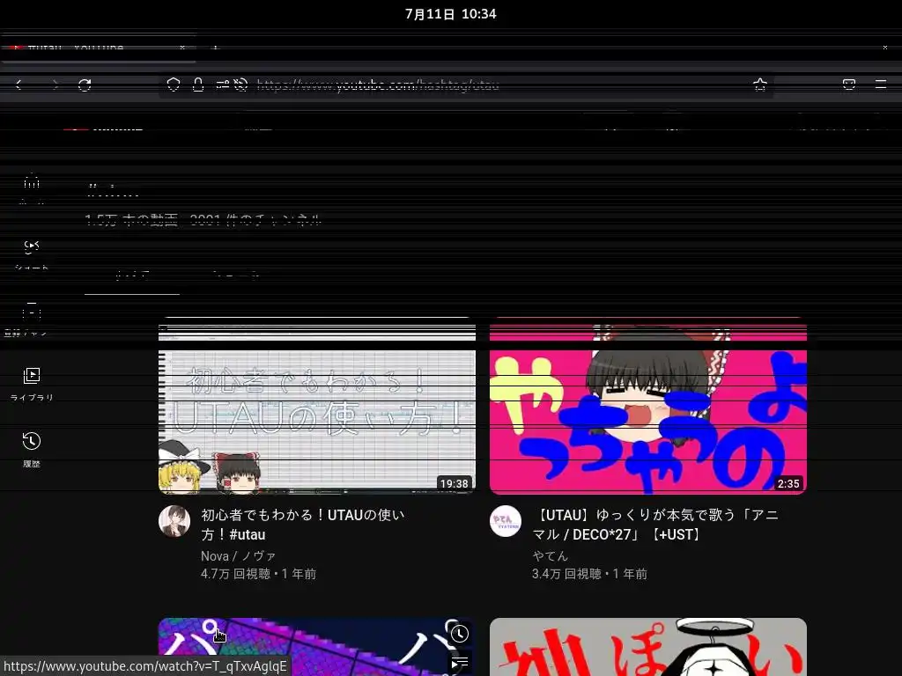The image size is (902, 676).
Task: Select the second filter tab under #utau
Action: [236, 276]
